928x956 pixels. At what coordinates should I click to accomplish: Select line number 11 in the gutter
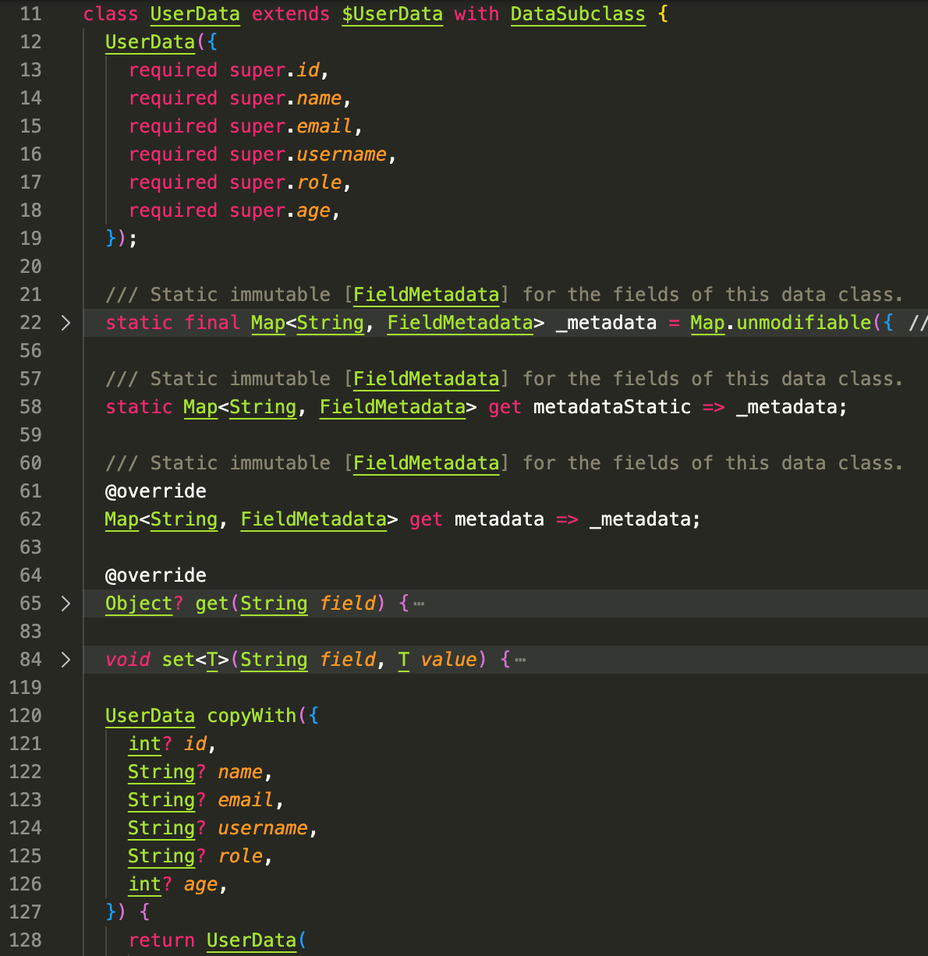(x=30, y=14)
